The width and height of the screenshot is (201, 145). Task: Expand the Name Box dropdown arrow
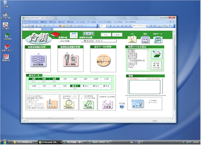pos(43,29)
